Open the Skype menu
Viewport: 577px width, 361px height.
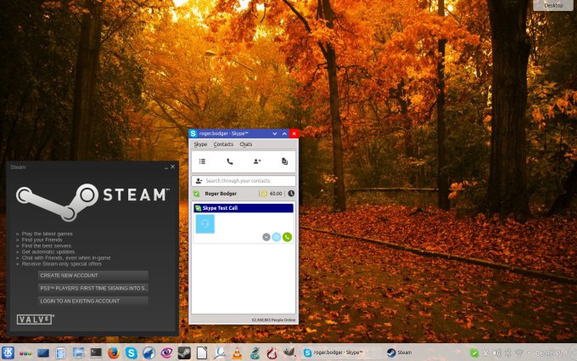(x=200, y=144)
